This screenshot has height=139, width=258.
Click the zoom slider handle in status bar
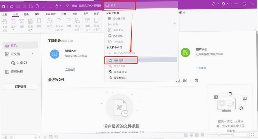[x=219, y=135]
